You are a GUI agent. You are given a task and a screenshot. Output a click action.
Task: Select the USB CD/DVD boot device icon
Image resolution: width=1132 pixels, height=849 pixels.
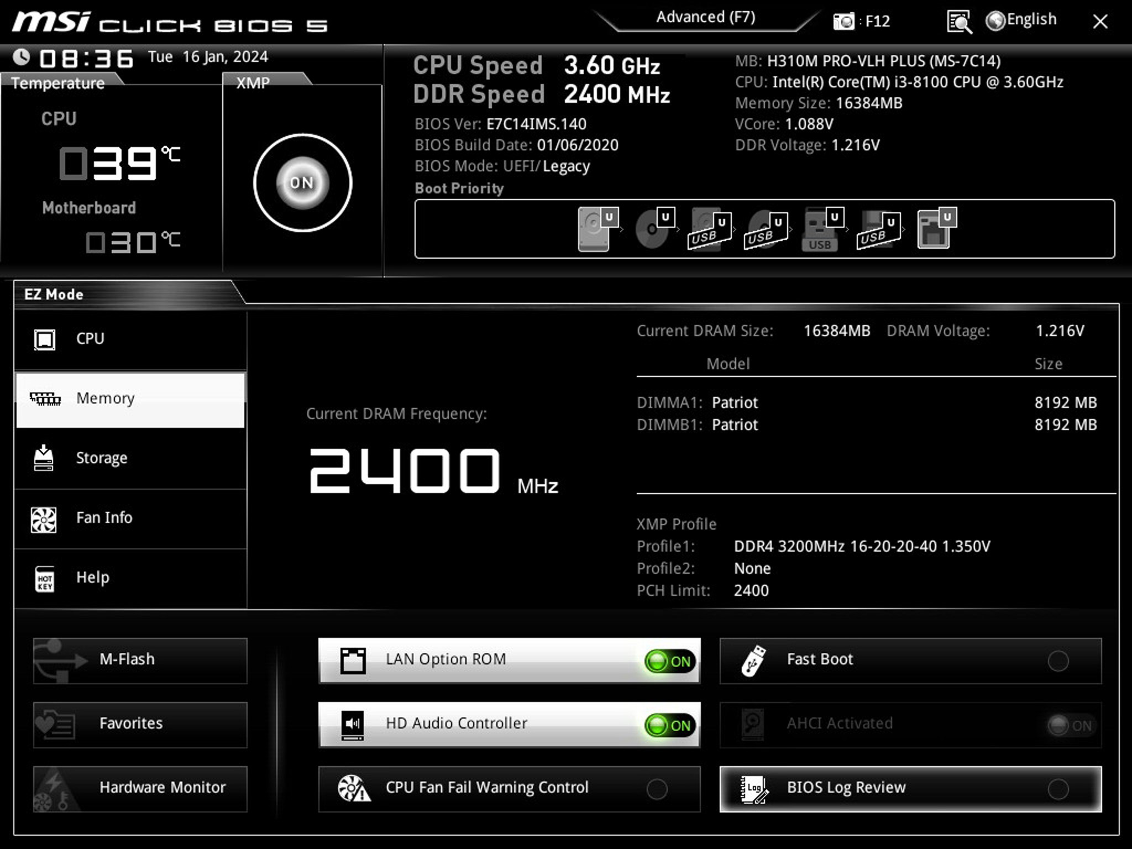[x=767, y=229]
